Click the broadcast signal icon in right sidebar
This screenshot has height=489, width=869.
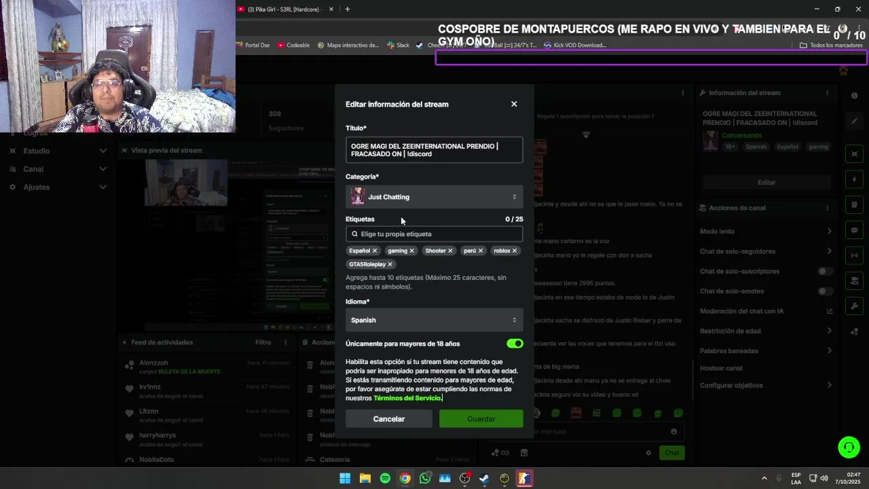pyautogui.click(x=855, y=255)
